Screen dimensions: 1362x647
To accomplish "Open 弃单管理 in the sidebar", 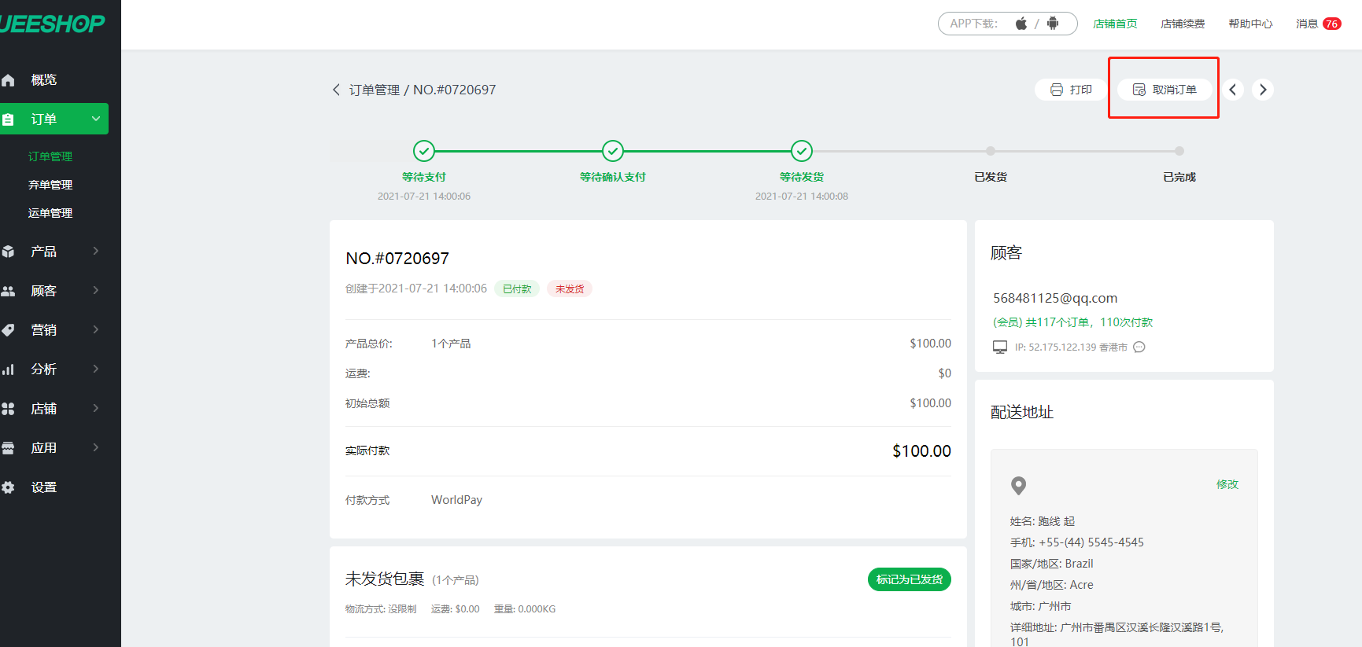I will pyautogui.click(x=50, y=185).
